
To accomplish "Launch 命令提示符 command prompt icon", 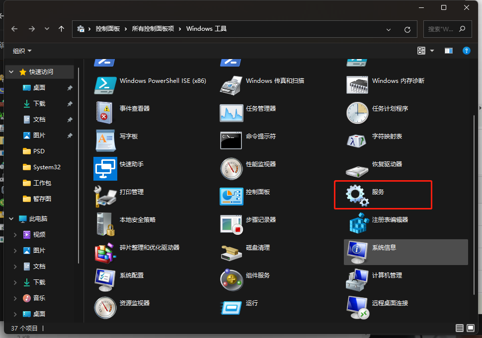I will tap(232, 140).
